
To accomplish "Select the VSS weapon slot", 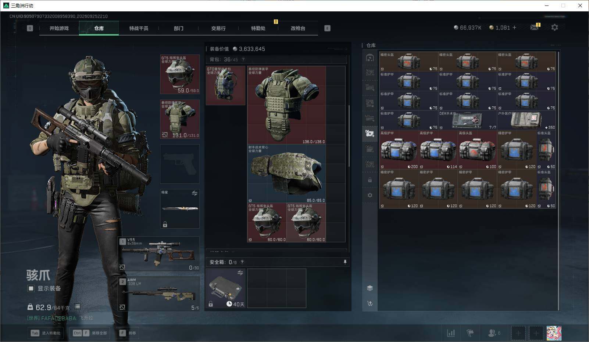I will pos(159,254).
